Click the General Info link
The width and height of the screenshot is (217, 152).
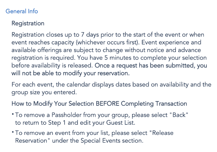22,11
